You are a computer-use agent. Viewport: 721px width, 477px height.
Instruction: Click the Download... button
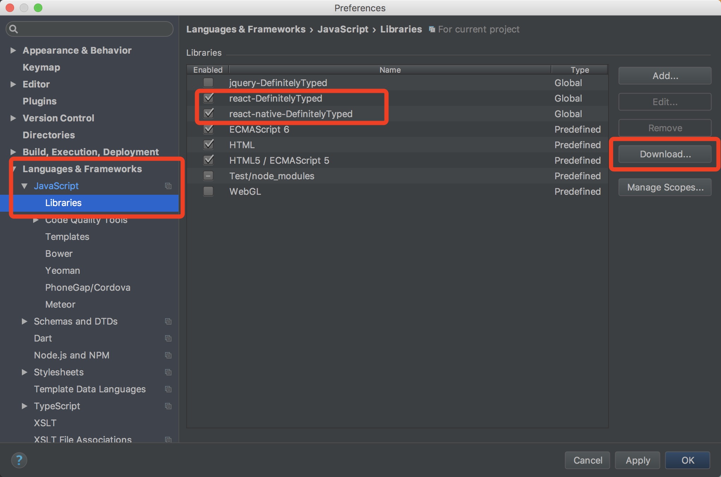pos(665,154)
